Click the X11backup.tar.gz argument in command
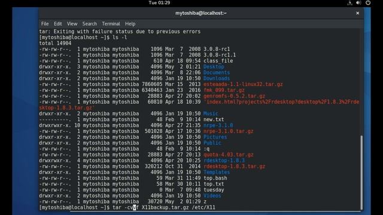 pyautogui.click(x=165, y=207)
